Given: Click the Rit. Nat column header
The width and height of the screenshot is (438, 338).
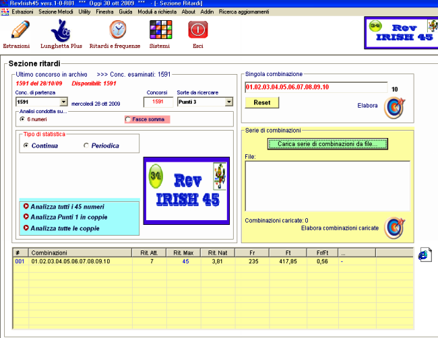Looking at the screenshot, I should click(218, 253).
